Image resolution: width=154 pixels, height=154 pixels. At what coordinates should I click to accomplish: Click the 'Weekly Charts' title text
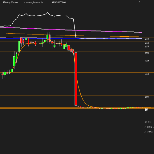click(10, 2)
